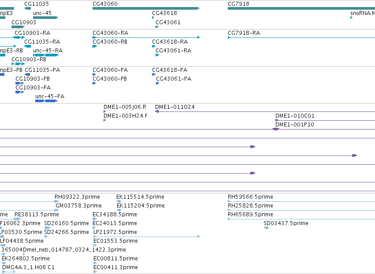Select the EC00411.3prime EST
Screen dimensions: 375x274
[95, 272]
